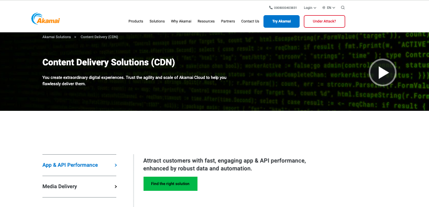This screenshot has height=207, width=429.
Task: Click the Content Delivery (CDN) breadcrumb
Action: tap(100, 37)
